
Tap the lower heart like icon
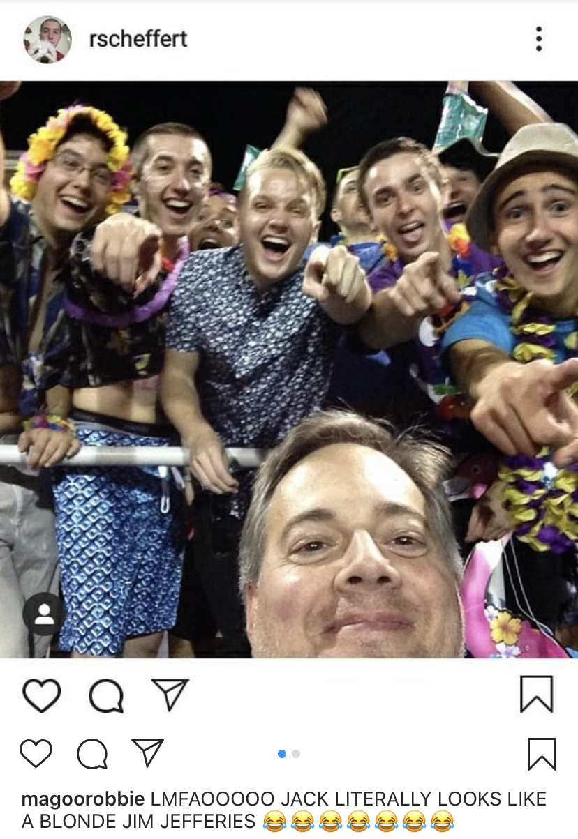36,754
